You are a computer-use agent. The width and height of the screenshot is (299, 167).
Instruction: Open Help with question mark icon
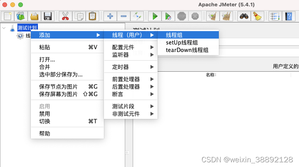click(289, 16)
